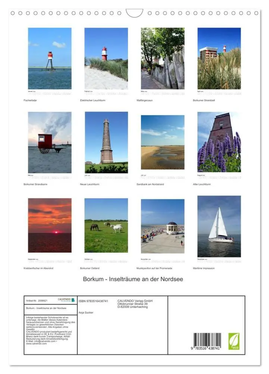Open the Neuer Leuchtturm brick tower photo
Screen dimensions: 269x374
(x=106, y=142)
